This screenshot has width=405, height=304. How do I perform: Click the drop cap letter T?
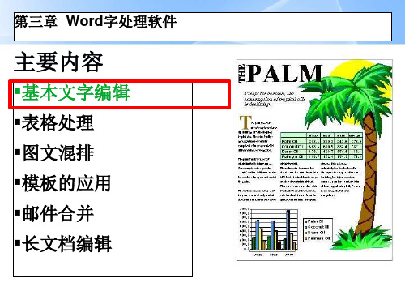(245, 122)
